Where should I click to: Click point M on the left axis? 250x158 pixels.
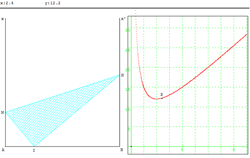point(6,112)
